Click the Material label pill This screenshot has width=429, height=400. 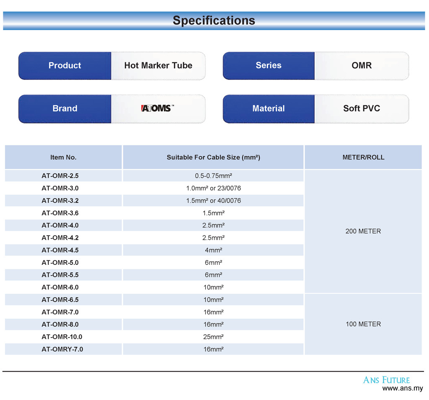tap(269, 109)
